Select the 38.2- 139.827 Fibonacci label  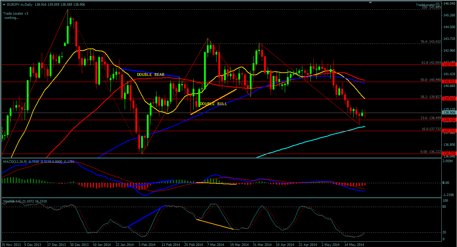[x=430, y=97]
